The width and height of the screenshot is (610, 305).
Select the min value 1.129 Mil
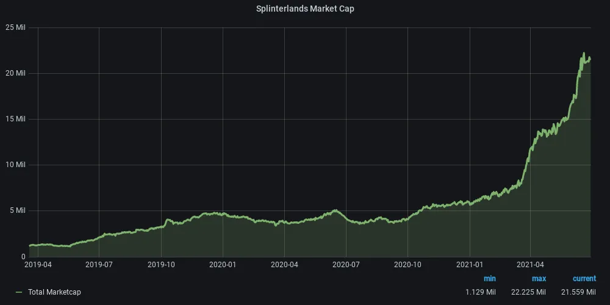[481, 292]
